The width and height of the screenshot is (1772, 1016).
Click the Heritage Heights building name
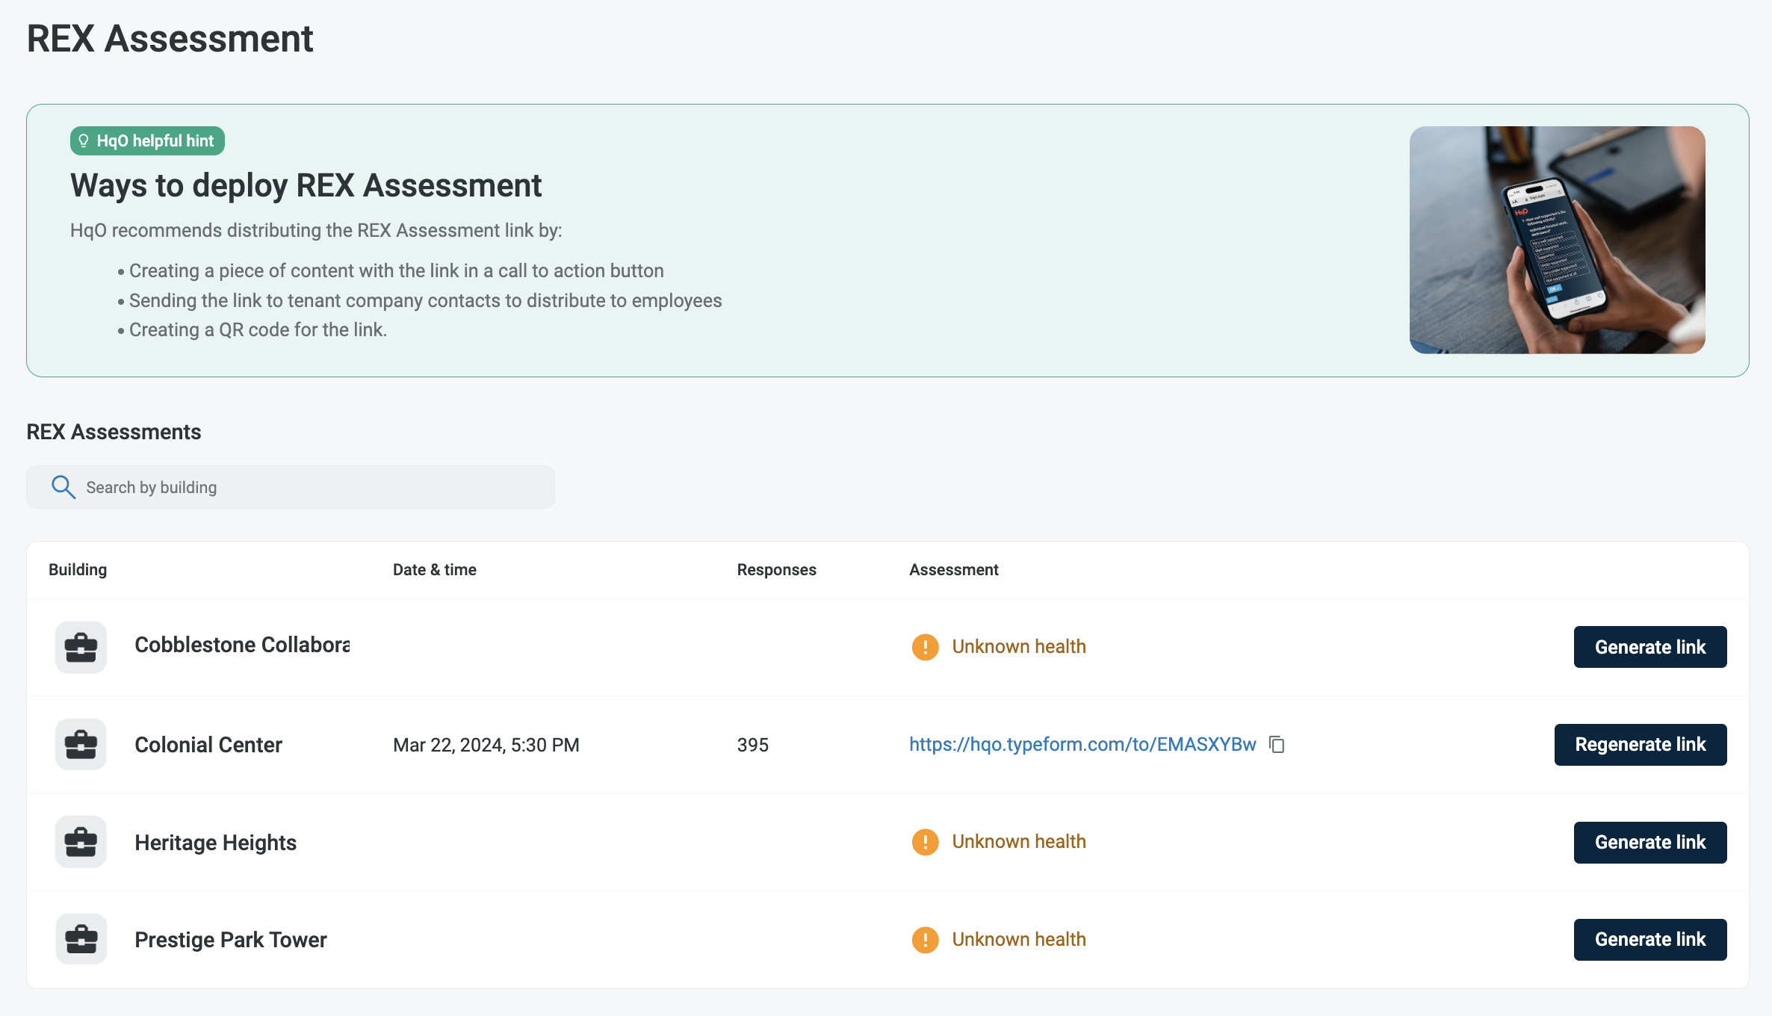point(215,843)
